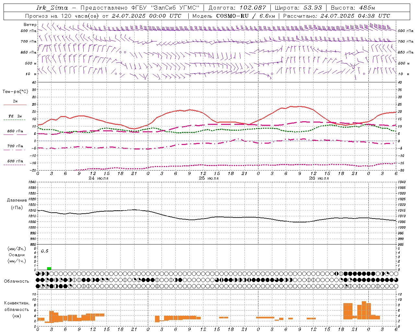Click the solid red 2м legend line
415x332 pixels.
point(15,105)
